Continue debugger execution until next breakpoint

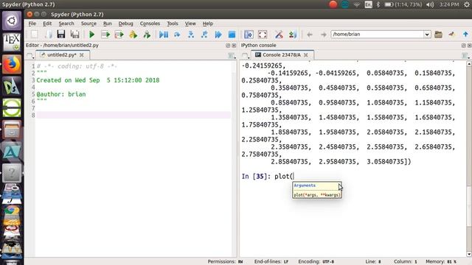(x=218, y=35)
